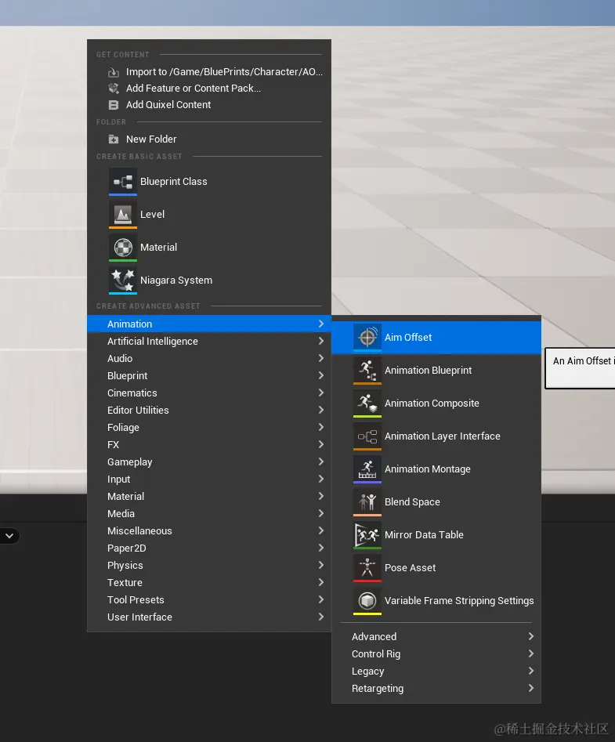Choose Variable Frame Stripping Settings label
This screenshot has width=615, height=742.
[x=459, y=600]
